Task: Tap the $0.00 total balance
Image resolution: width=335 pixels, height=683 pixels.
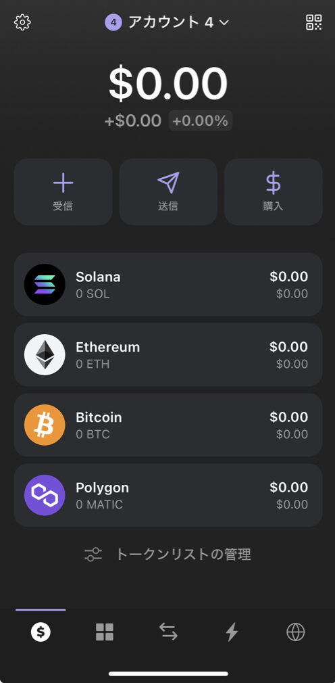Action: click(168, 83)
